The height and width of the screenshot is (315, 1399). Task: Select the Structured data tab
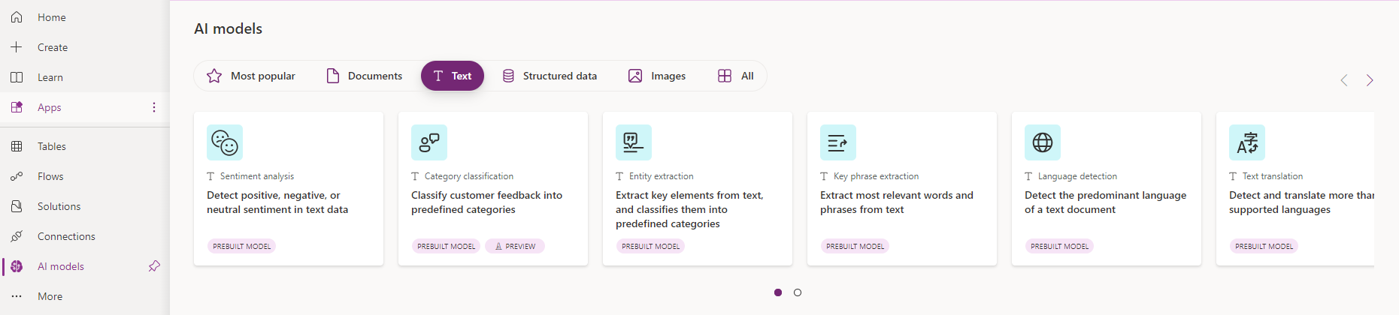(x=550, y=76)
